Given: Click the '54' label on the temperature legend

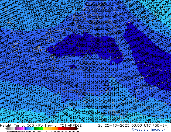Looking at the screenshot, I should pos(78,131).
